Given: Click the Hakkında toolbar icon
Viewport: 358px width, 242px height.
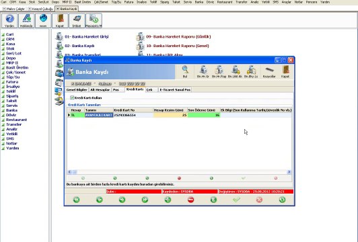Looking at the screenshot, I should tap(26, 21).
